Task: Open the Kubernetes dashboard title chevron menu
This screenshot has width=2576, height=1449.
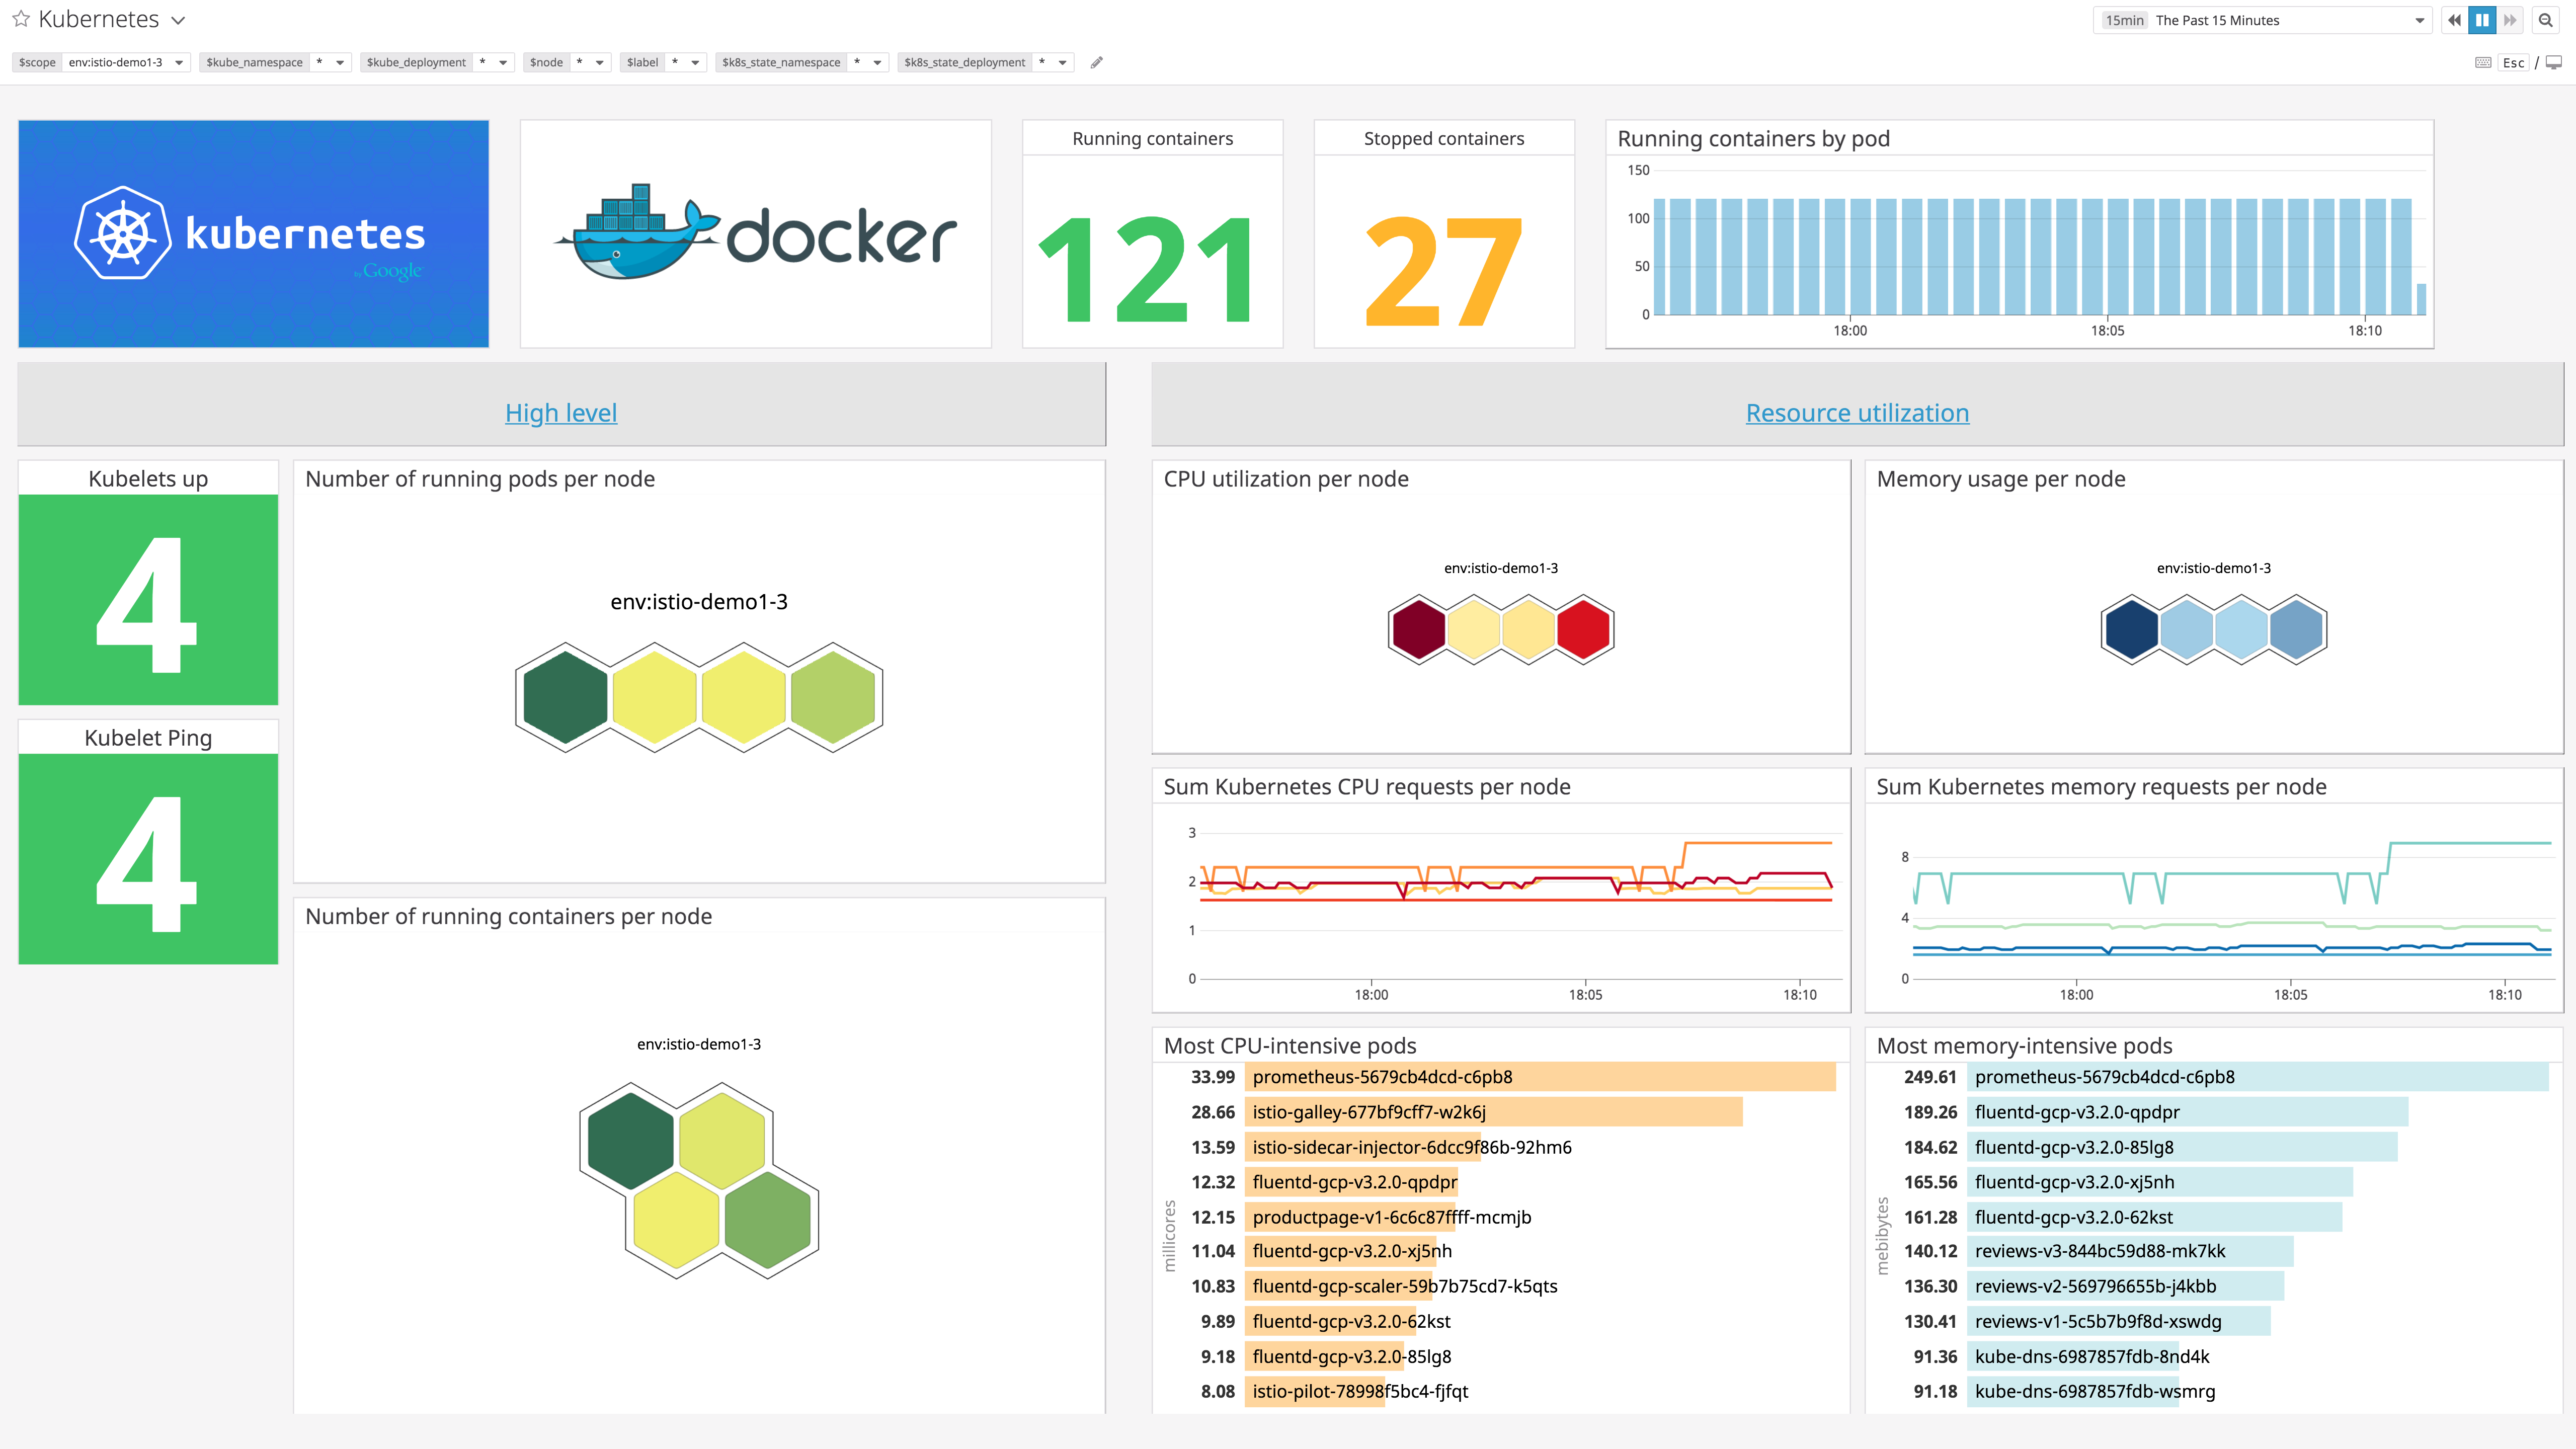Action: 178,19
